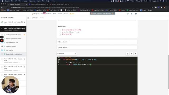Open Problems in LeetCode navigation

[49, 14]
